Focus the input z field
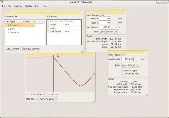The width and height of the screenshot is (169, 118). 105,19
